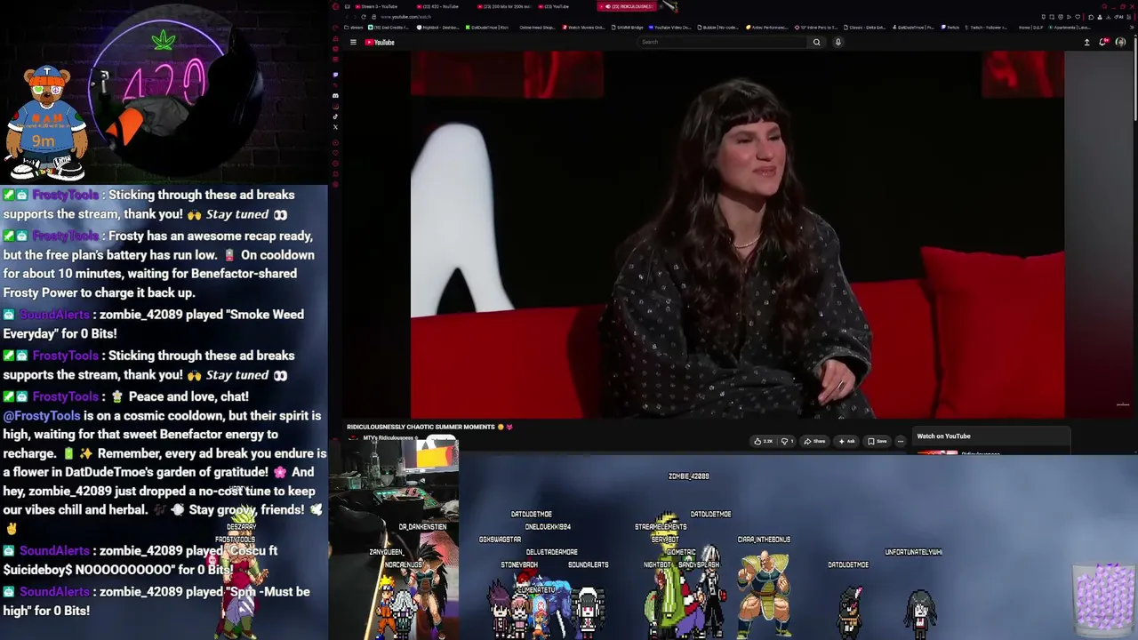Click the YouTube search input field
The height and width of the screenshot is (640, 1138).
[723, 42]
